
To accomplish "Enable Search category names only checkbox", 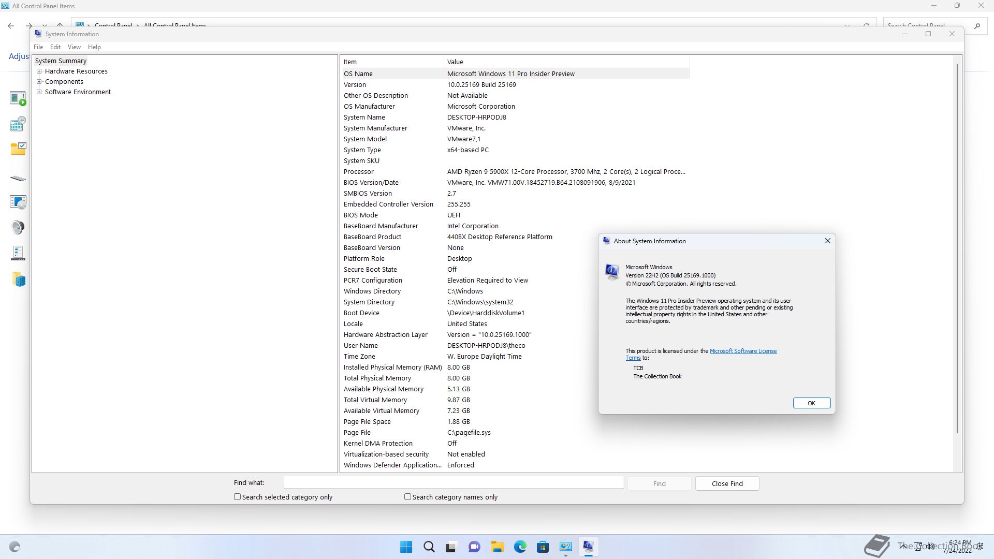I will click(408, 497).
